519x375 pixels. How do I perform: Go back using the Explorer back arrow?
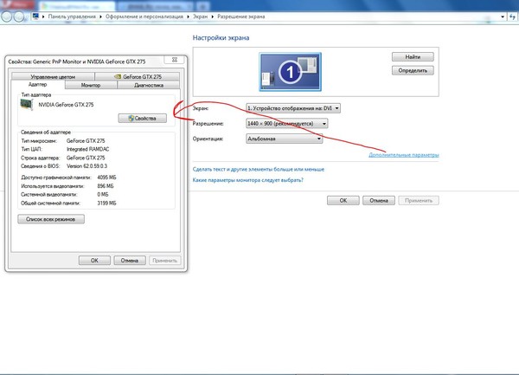point(7,16)
